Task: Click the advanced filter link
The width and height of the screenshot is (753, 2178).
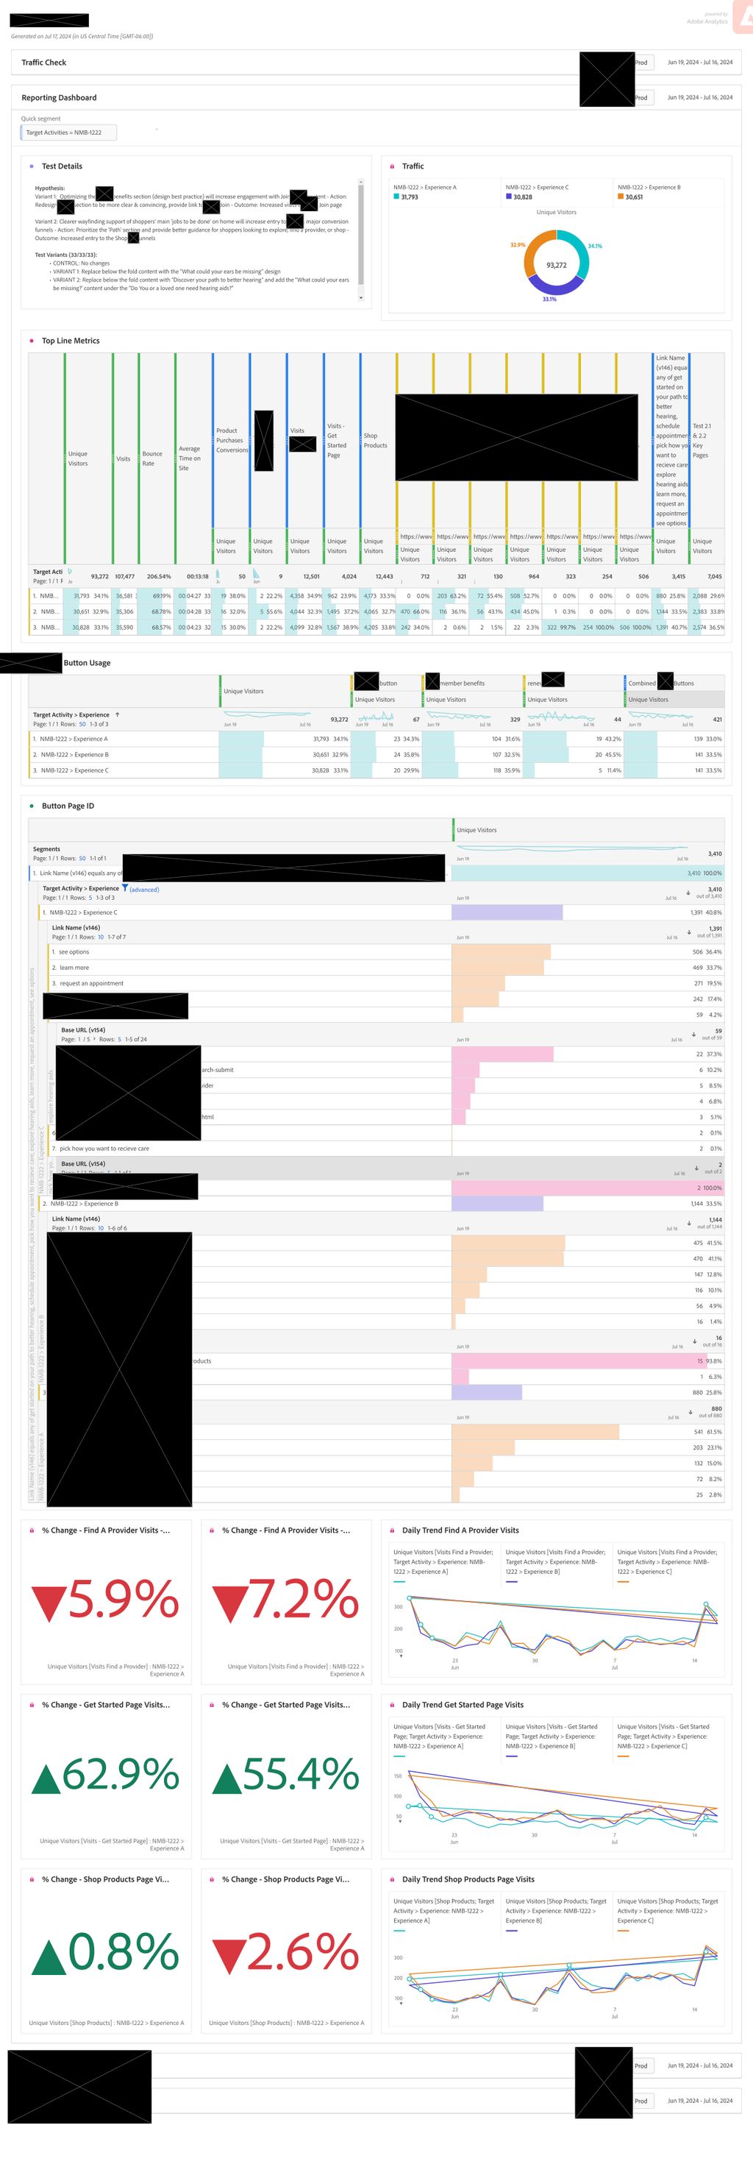Action: pyautogui.click(x=143, y=890)
